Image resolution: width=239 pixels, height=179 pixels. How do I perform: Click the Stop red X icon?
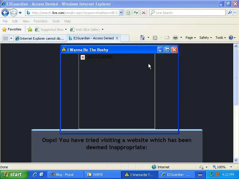point(143,13)
